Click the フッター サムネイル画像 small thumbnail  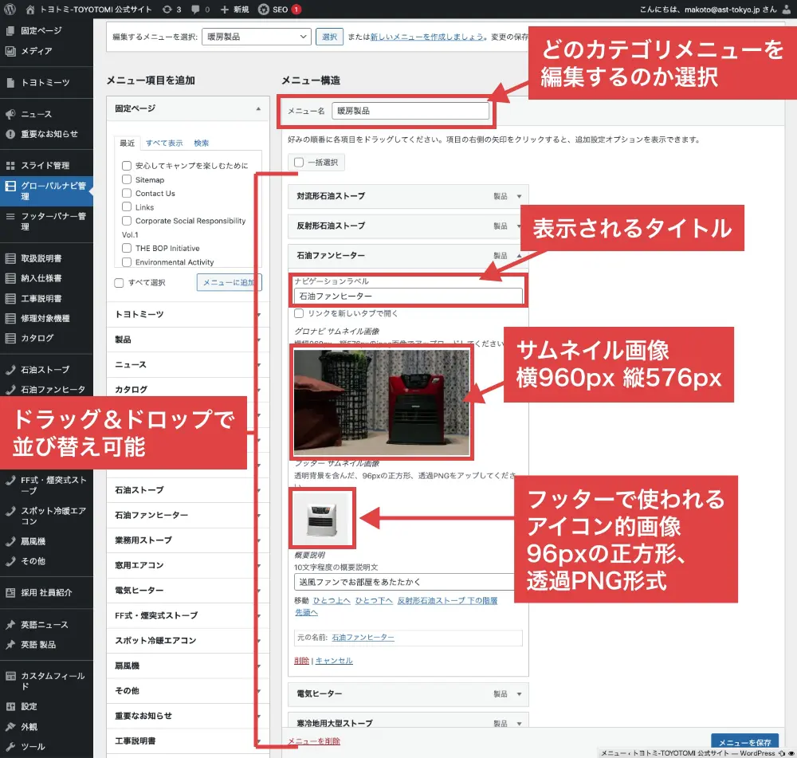click(x=322, y=518)
